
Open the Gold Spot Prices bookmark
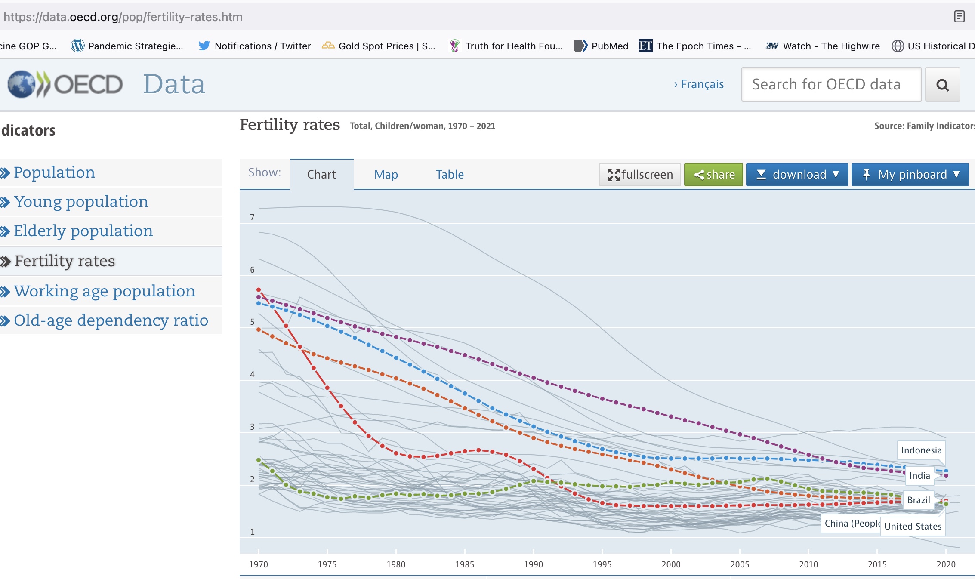(x=379, y=46)
